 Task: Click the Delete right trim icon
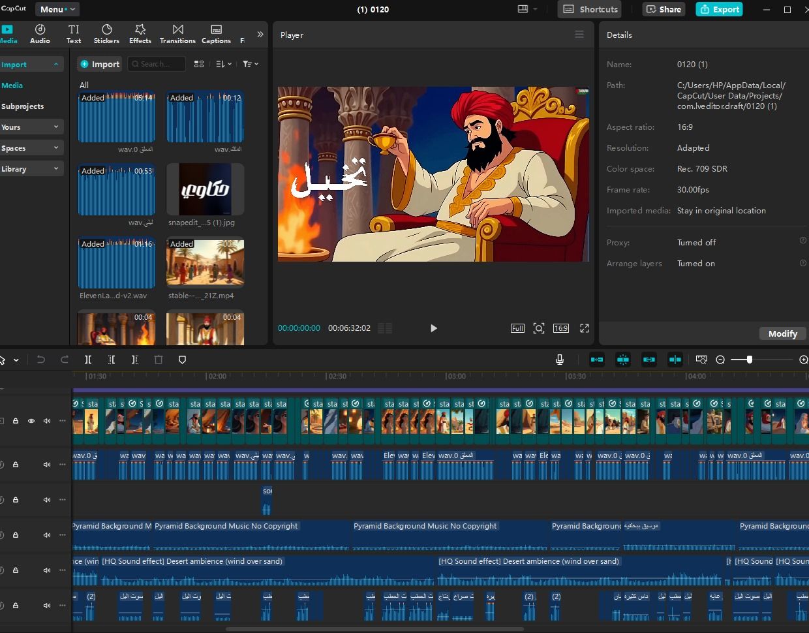[135, 360]
